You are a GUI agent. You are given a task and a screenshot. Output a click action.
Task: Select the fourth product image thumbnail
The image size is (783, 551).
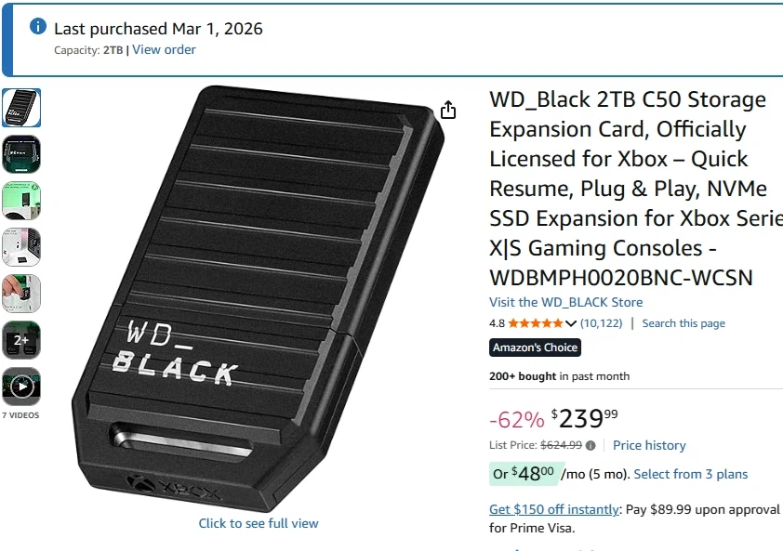(x=21, y=247)
